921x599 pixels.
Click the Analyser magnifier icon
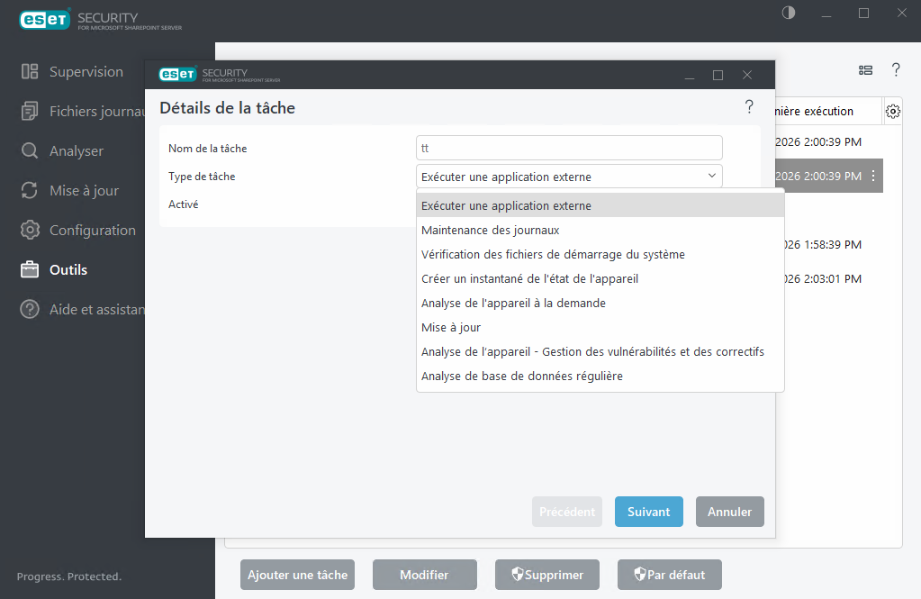pos(30,151)
